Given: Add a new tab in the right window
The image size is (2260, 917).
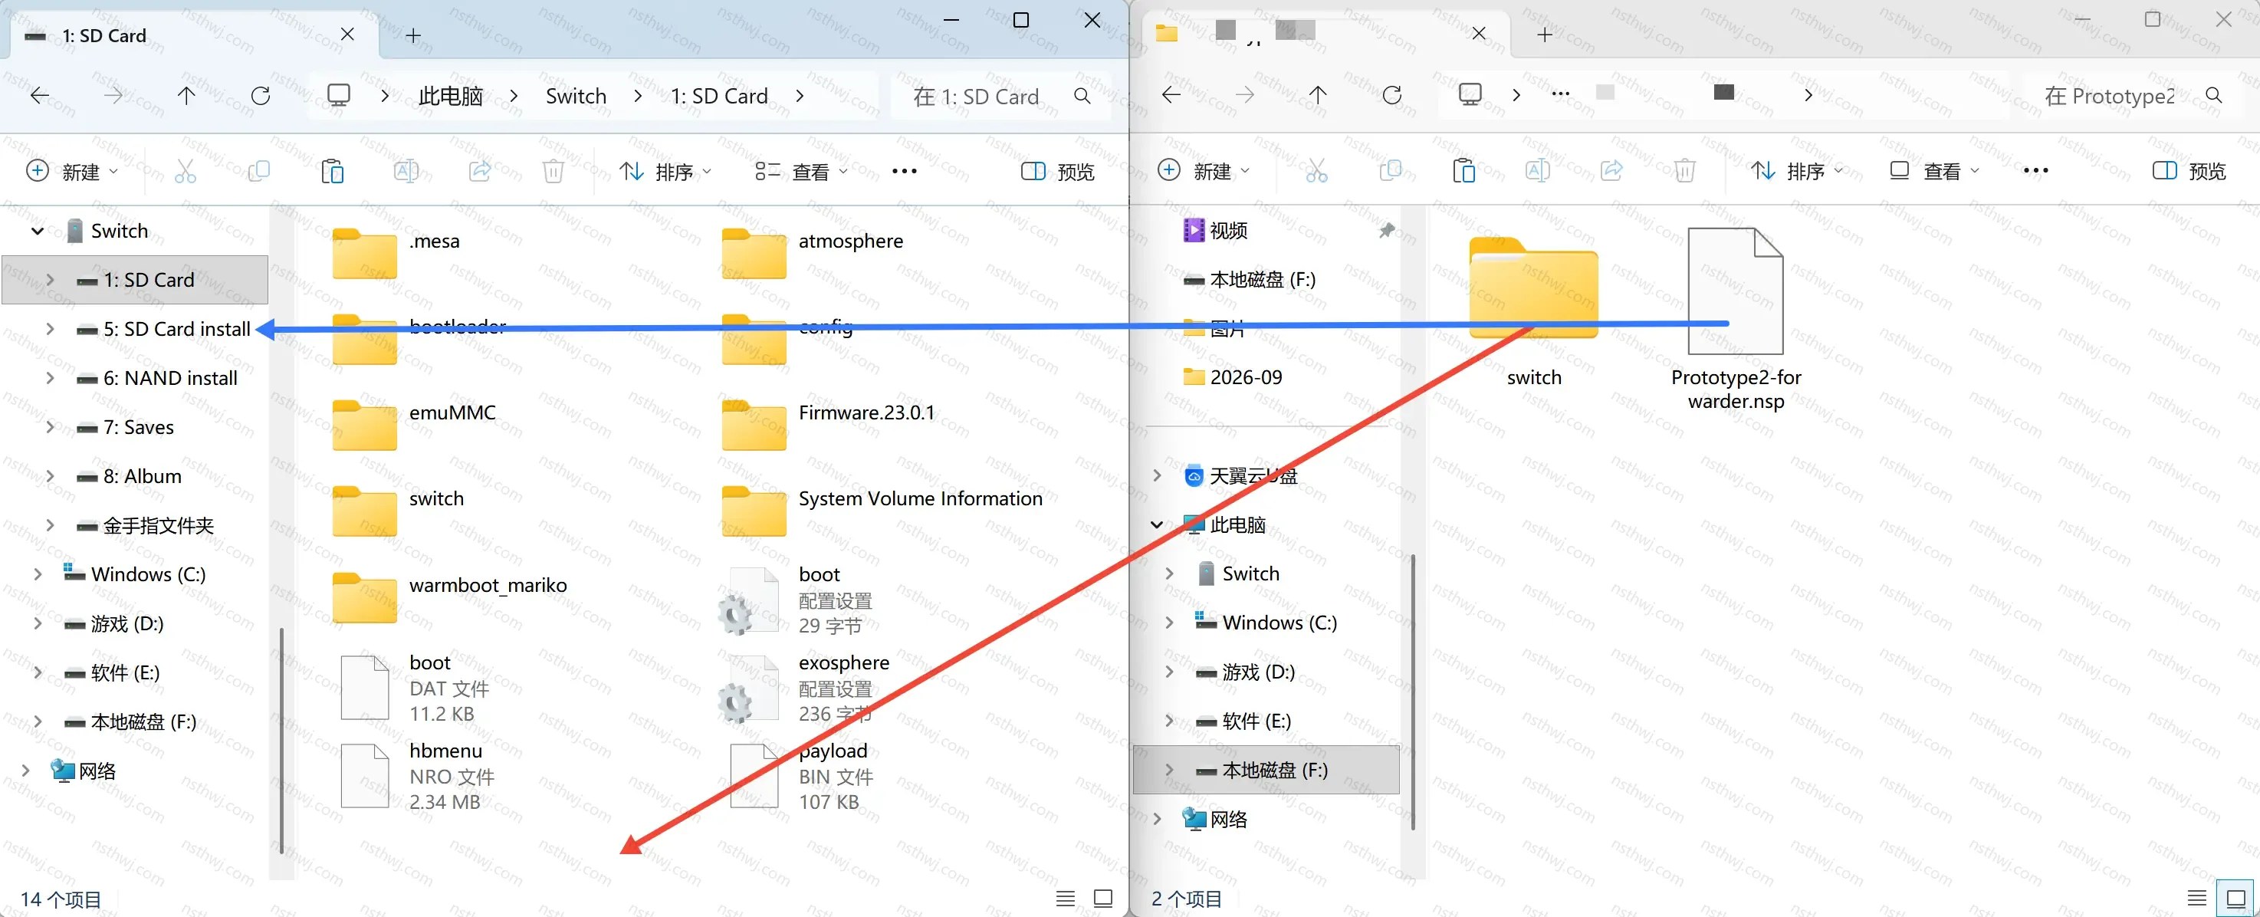Looking at the screenshot, I should [1545, 35].
